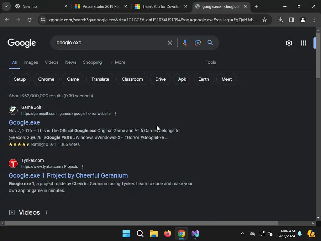Refine search with Apk chip

(182, 79)
